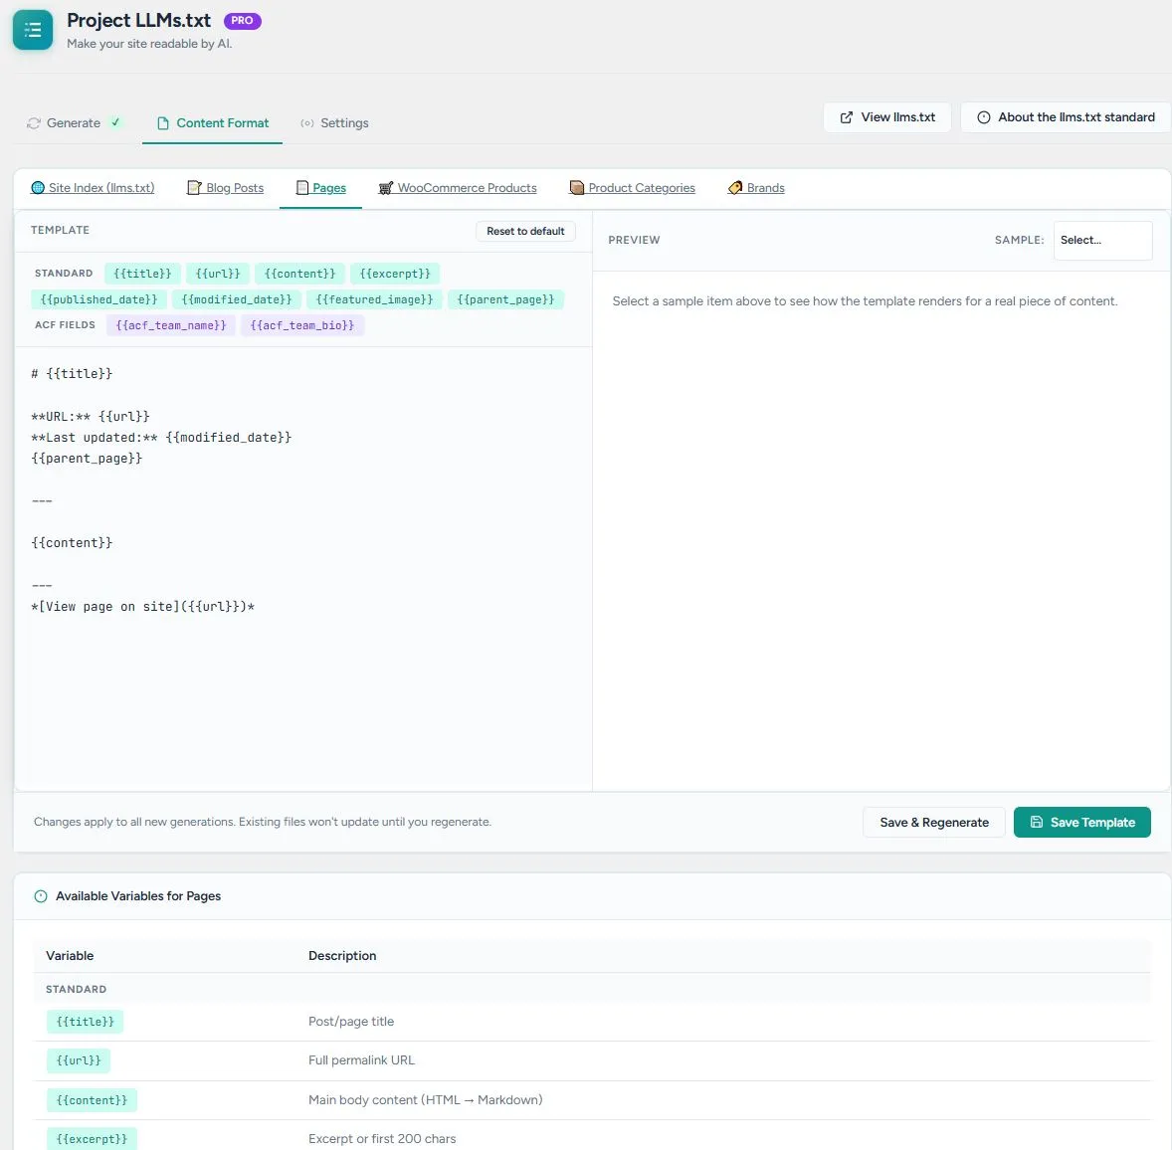The height and width of the screenshot is (1150, 1172).
Task: Click the external-link icon on View llms.txt
Action: point(846,117)
